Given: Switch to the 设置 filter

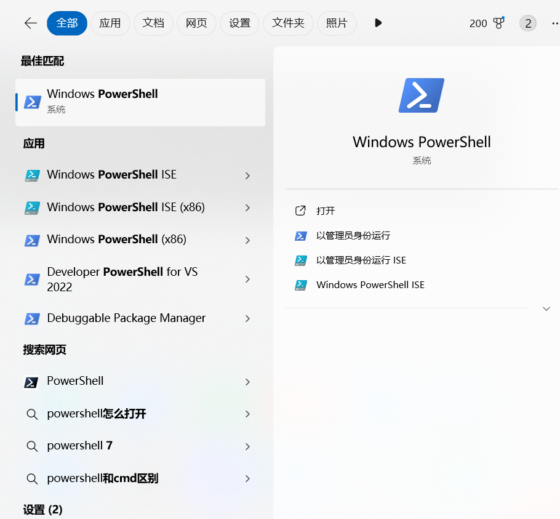Looking at the screenshot, I should (x=239, y=23).
